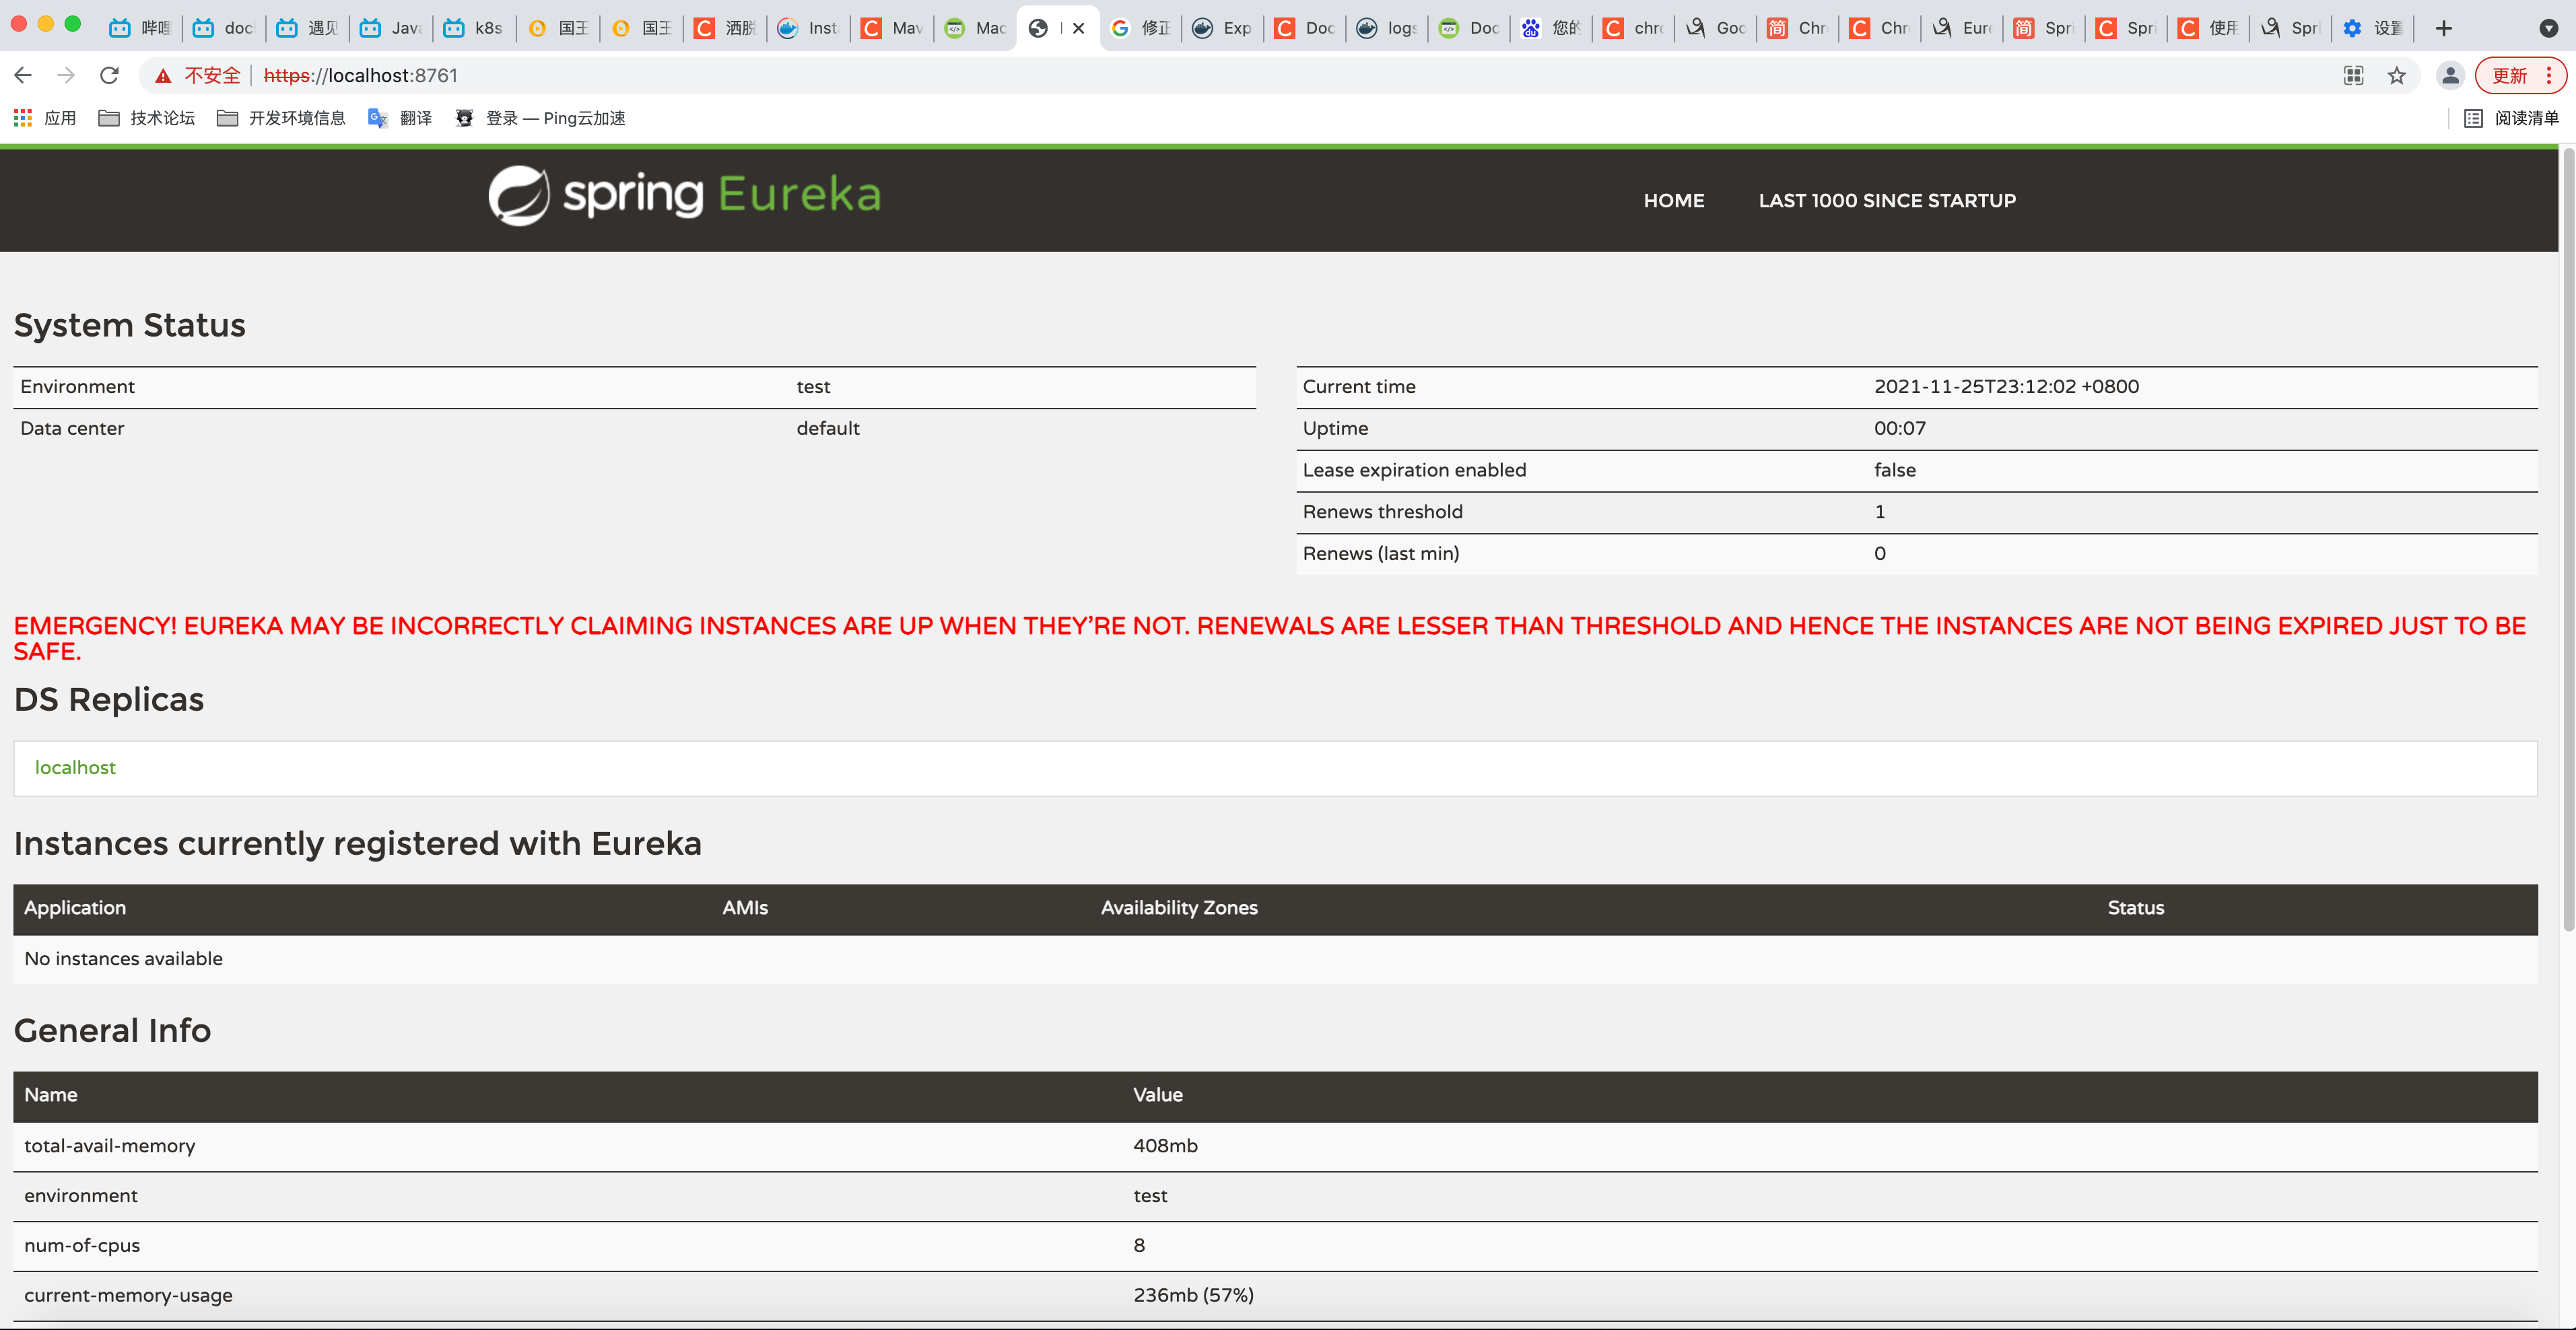Open the Chrome extensions puzzle icon
The width and height of the screenshot is (2576, 1330).
[2354, 75]
